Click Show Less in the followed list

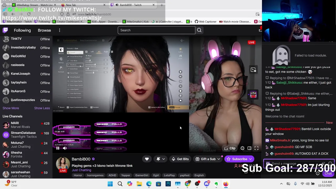[x=42, y=108]
